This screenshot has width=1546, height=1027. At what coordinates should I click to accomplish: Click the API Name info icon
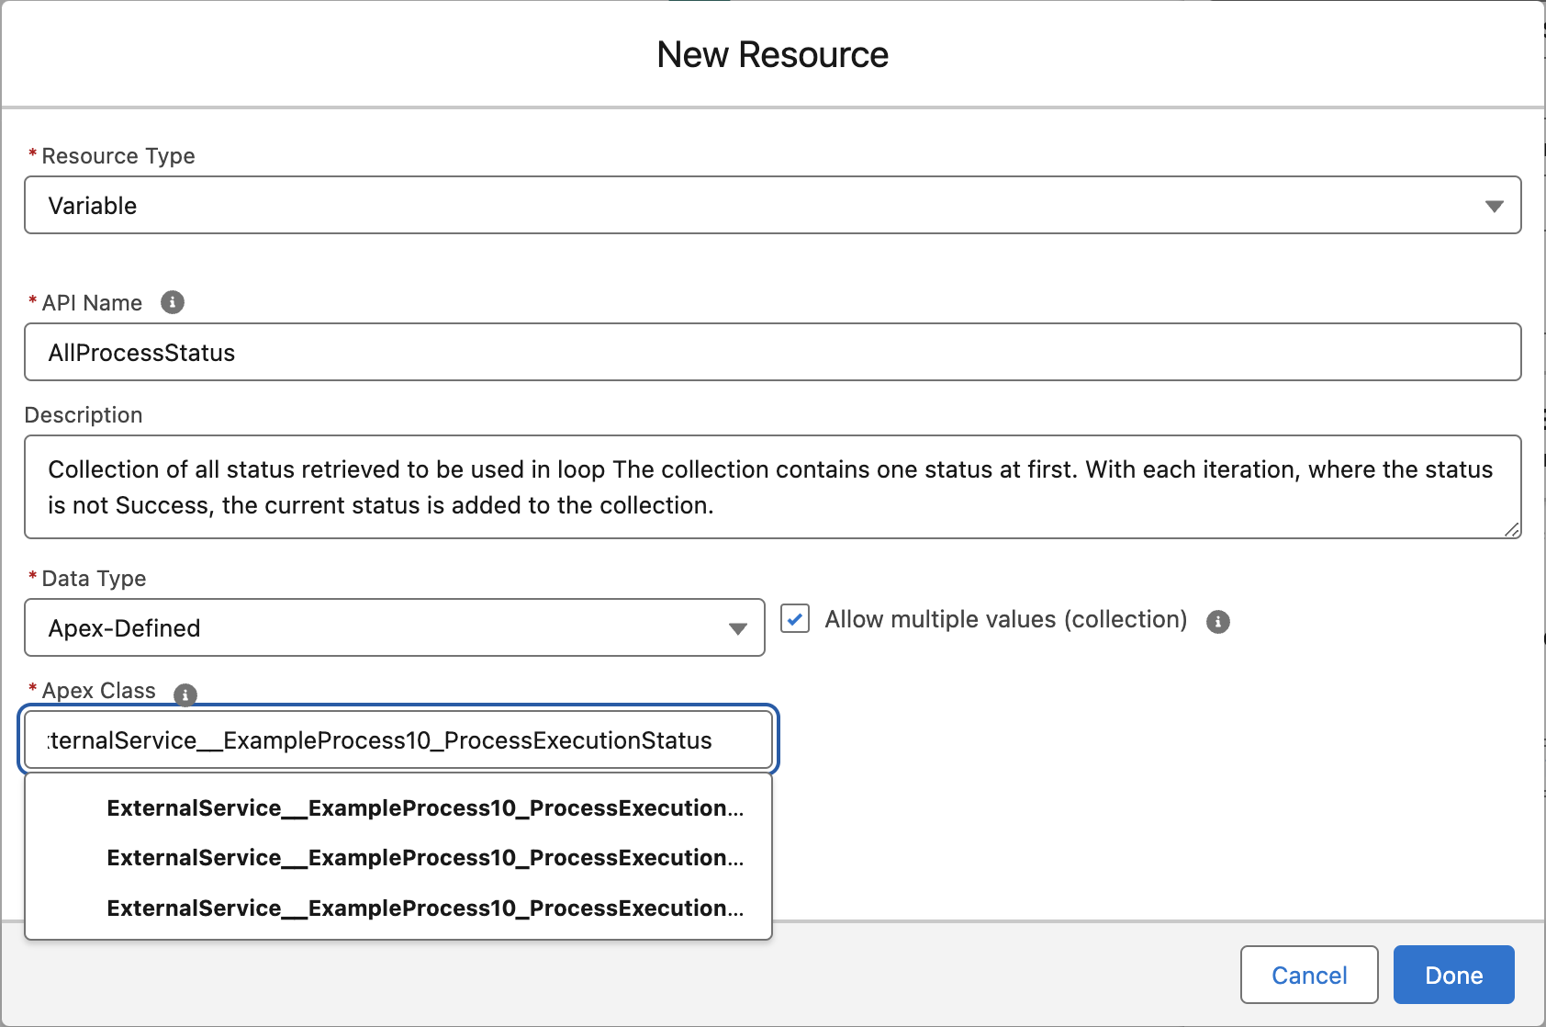173,302
